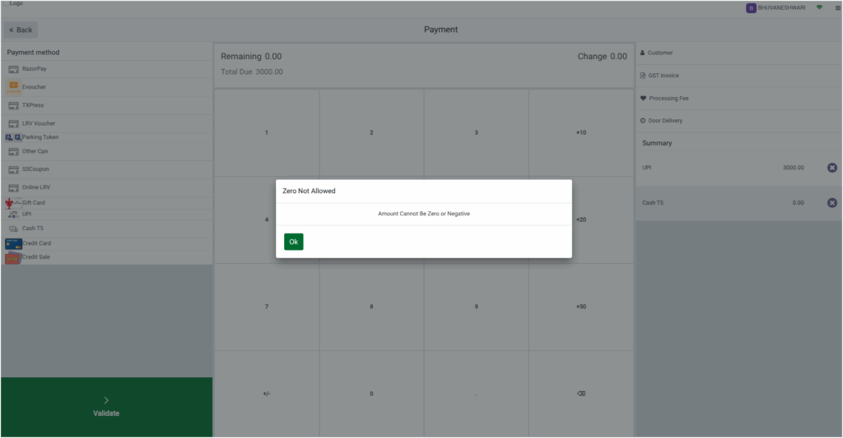Toggle sign with the +/- key
This screenshot has height=438, width=843.
point(267,394)
